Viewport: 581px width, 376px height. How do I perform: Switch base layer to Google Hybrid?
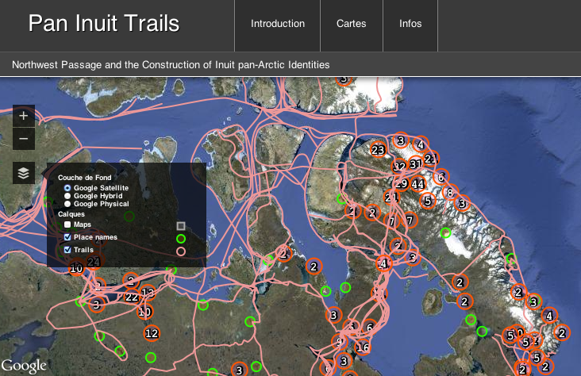pos(67,196)
